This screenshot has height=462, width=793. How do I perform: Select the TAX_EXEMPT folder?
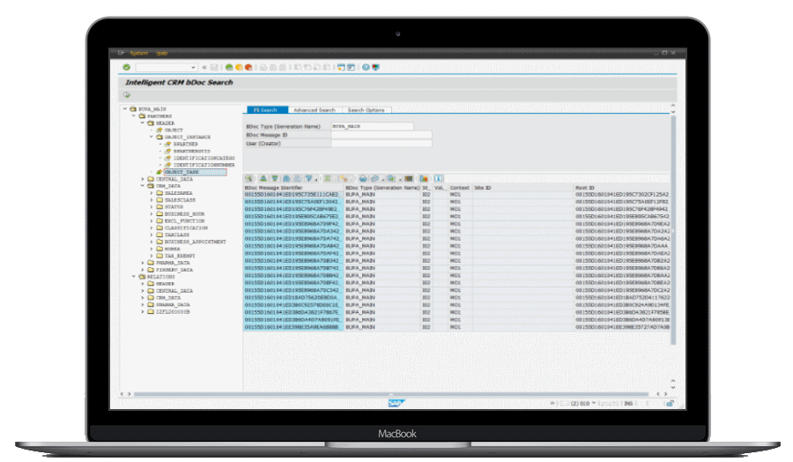click(180, 256)
